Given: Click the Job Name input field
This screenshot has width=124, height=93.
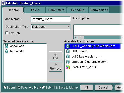Looking at the screenshot, I should [51, 19].
